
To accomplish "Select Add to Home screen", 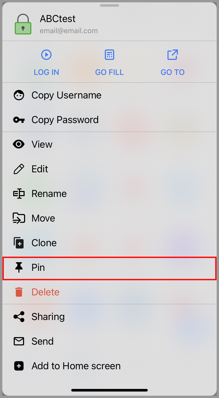I will [76, 366].
